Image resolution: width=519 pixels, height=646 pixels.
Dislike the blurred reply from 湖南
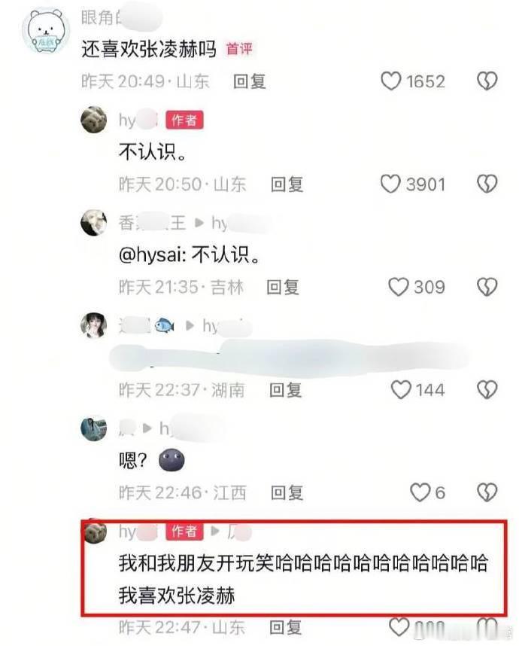coord(487,390)
